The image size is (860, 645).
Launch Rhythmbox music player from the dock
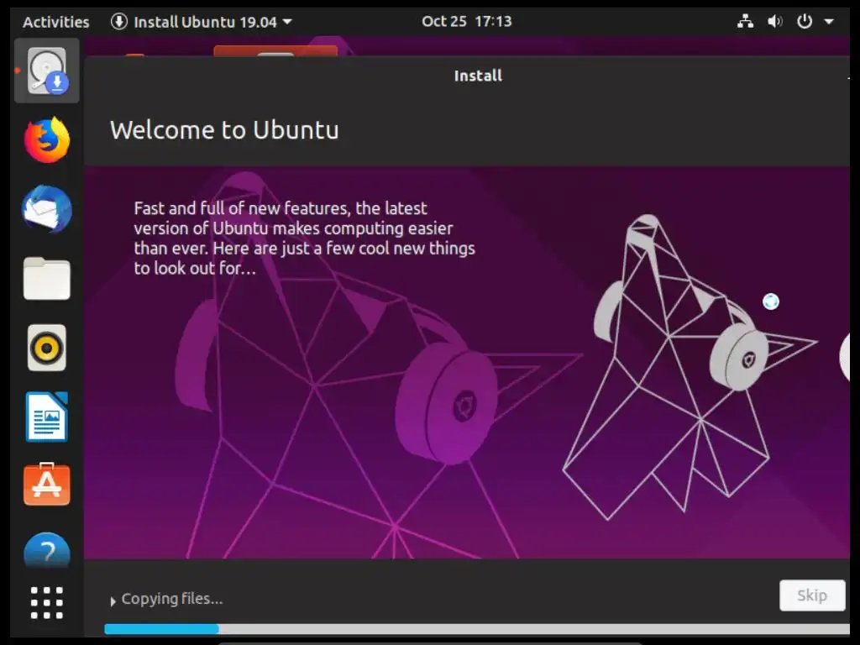[47, 348]
